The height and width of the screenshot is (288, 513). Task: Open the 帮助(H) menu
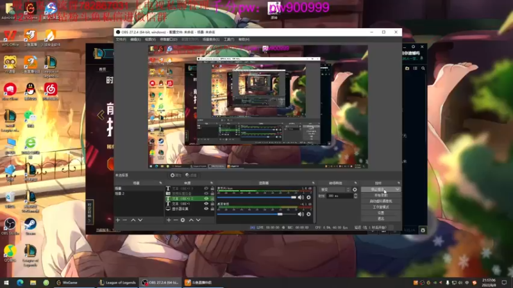[244, 40]
